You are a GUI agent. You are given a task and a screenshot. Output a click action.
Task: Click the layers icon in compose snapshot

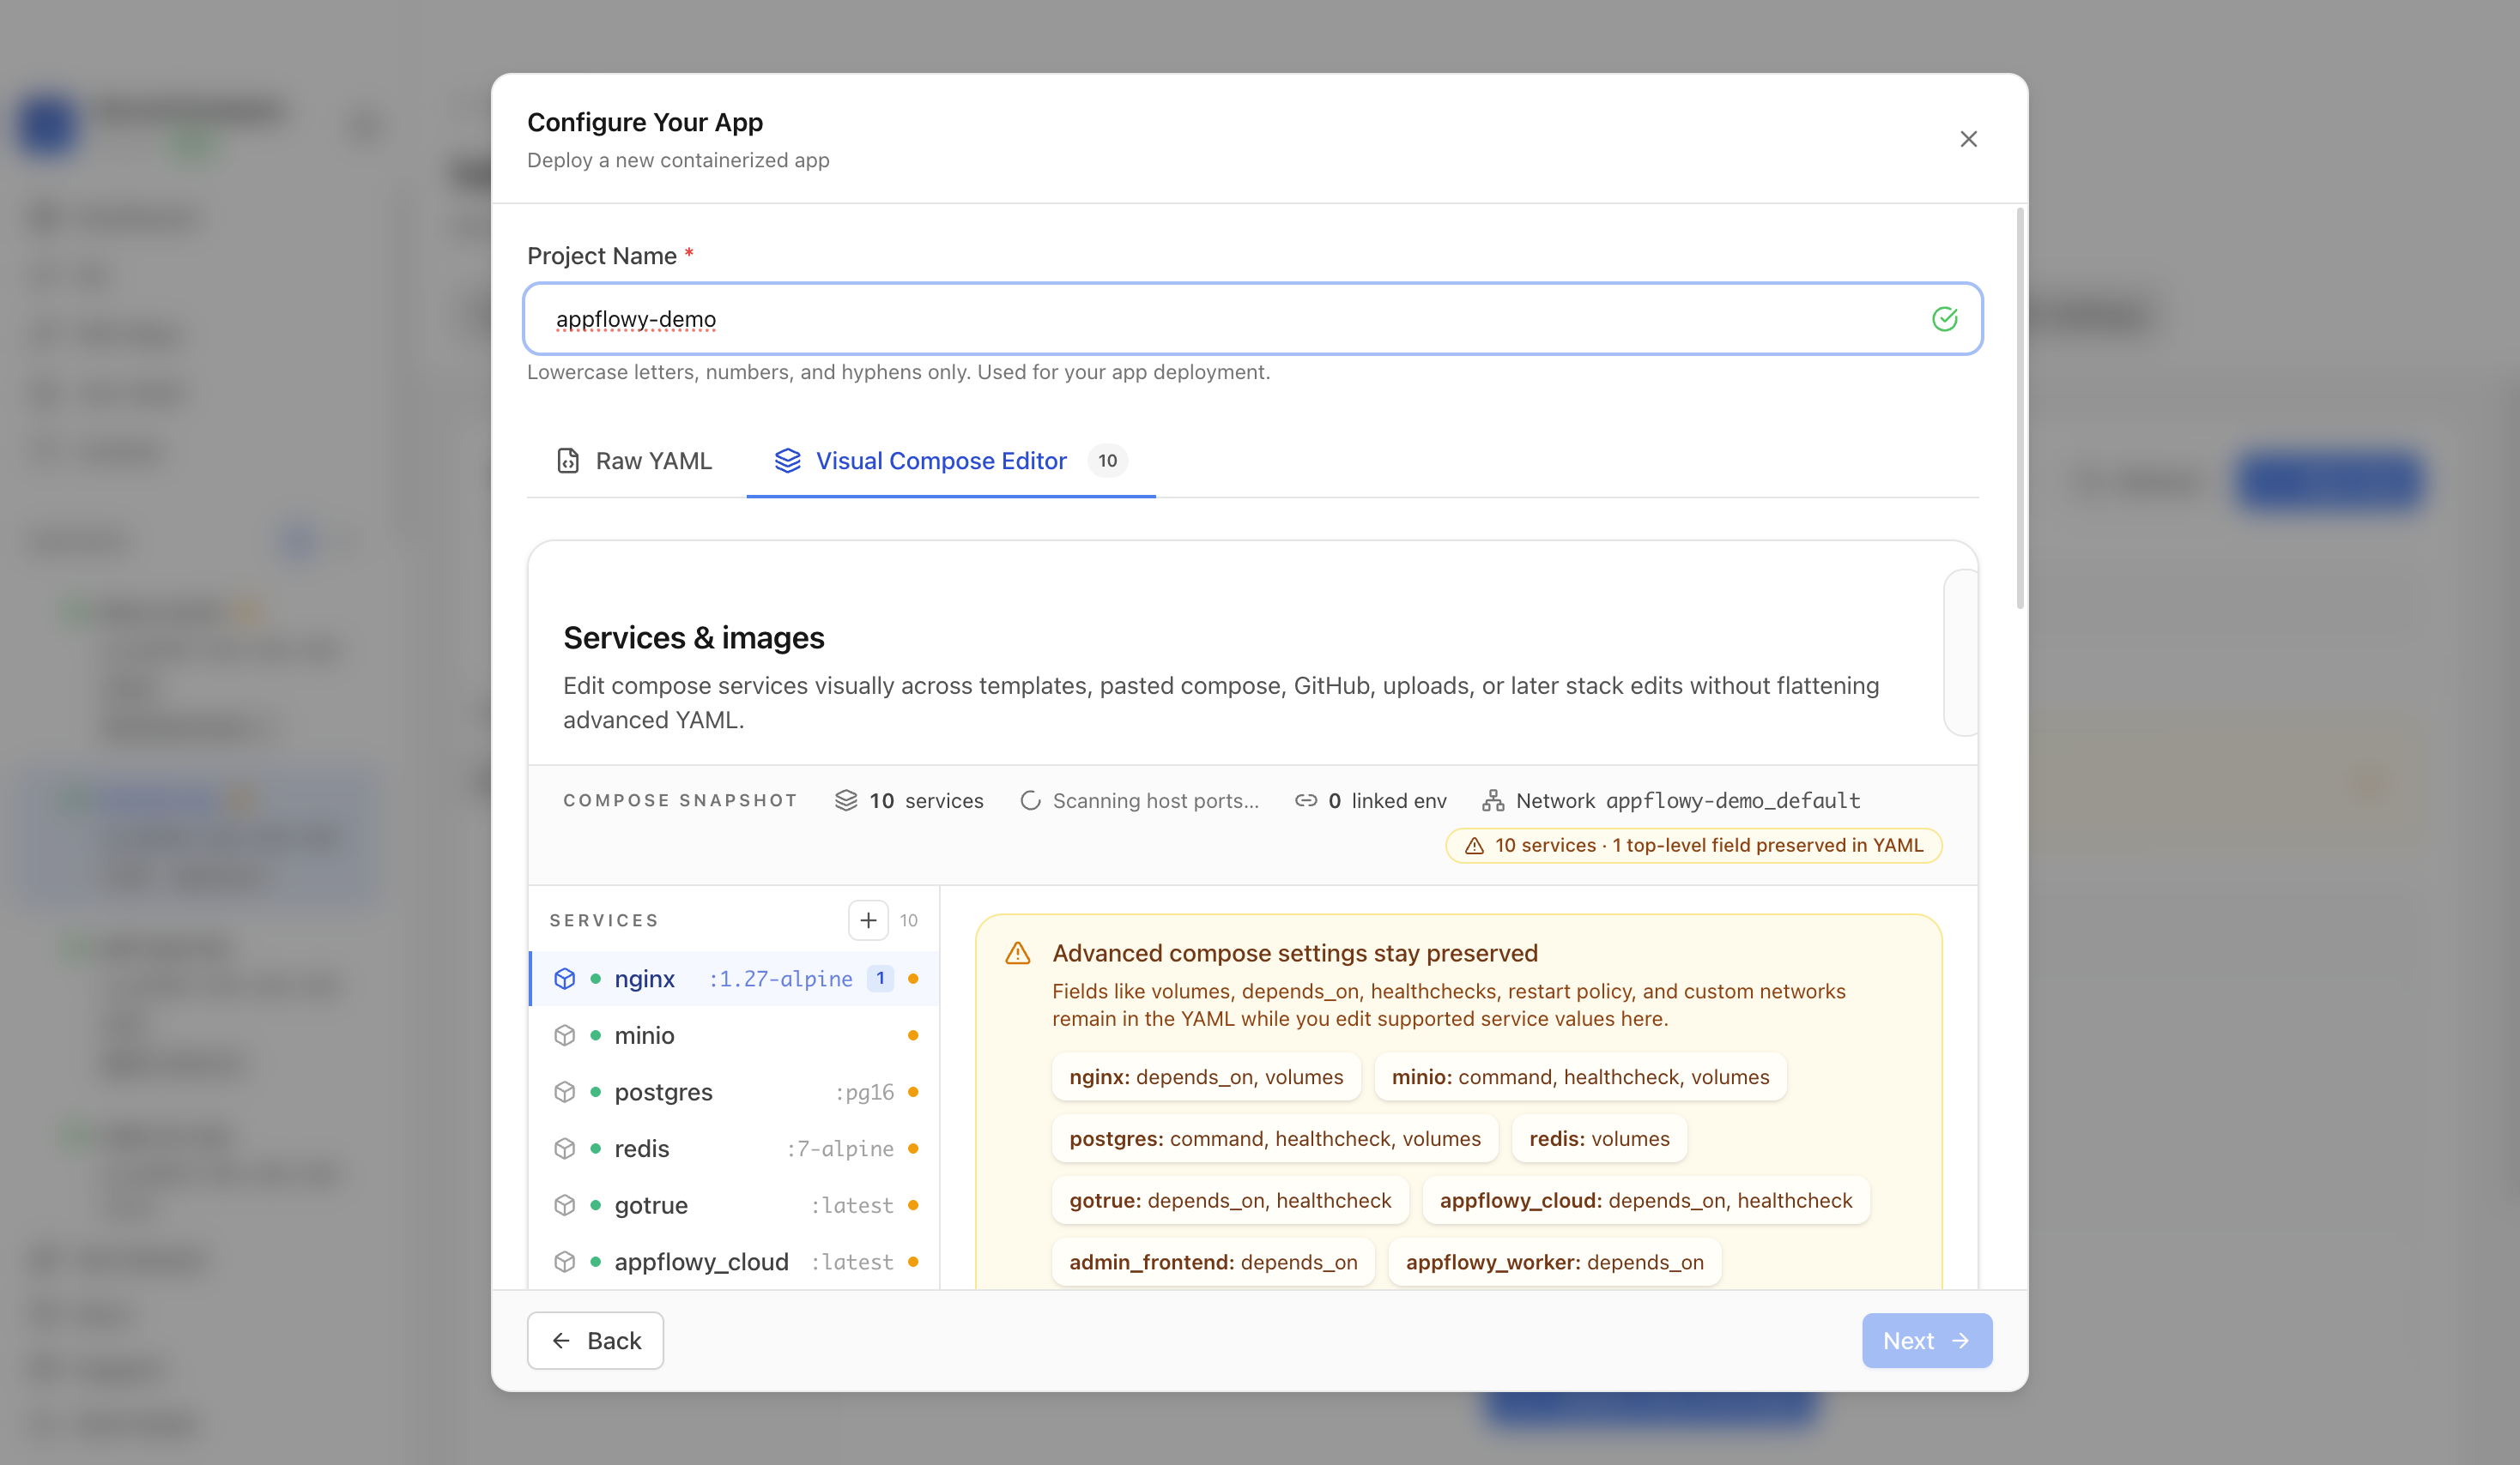click(846, 800)
